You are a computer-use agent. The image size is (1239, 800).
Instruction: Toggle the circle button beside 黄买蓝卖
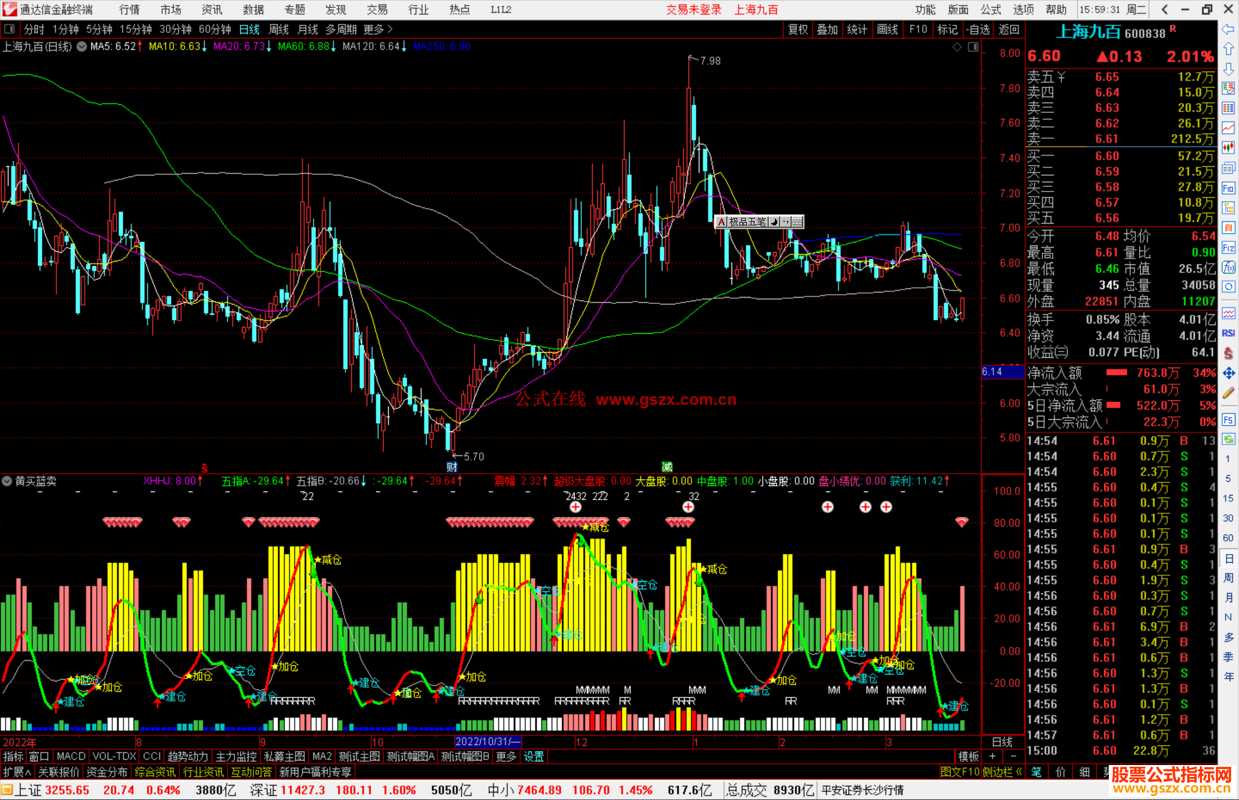point(7,481)
